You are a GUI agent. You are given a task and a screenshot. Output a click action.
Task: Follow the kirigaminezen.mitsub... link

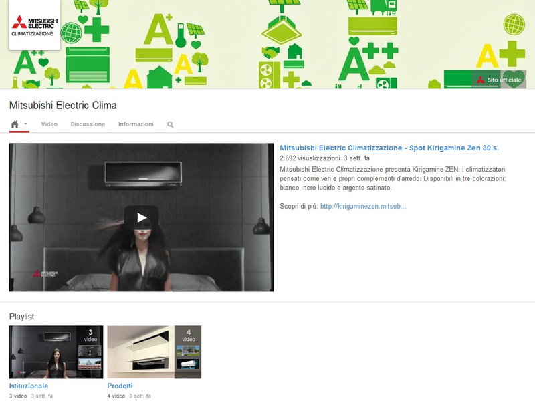click(x=363, y=206)
